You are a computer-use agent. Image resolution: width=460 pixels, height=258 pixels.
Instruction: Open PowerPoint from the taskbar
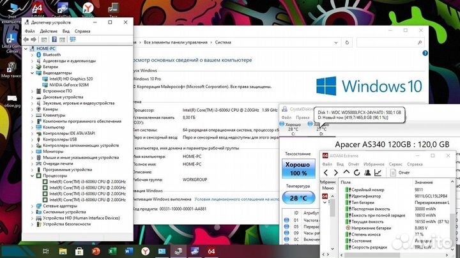tap(96, 251)
